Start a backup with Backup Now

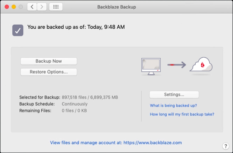[49, 61]
